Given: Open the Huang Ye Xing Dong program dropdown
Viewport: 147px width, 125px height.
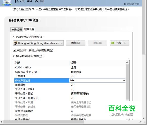Looking at the screenshot, I should pyautogui.click(x=39, y=43).
